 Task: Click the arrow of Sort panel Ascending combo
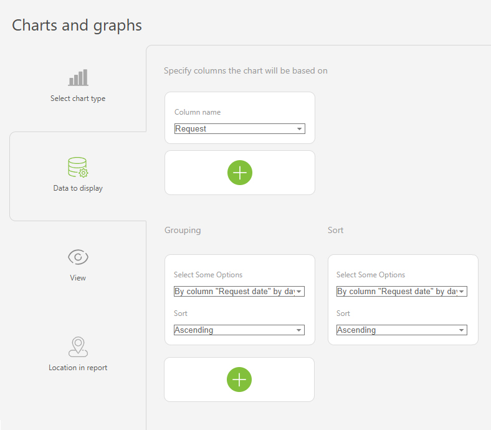(x=461, y=330)
